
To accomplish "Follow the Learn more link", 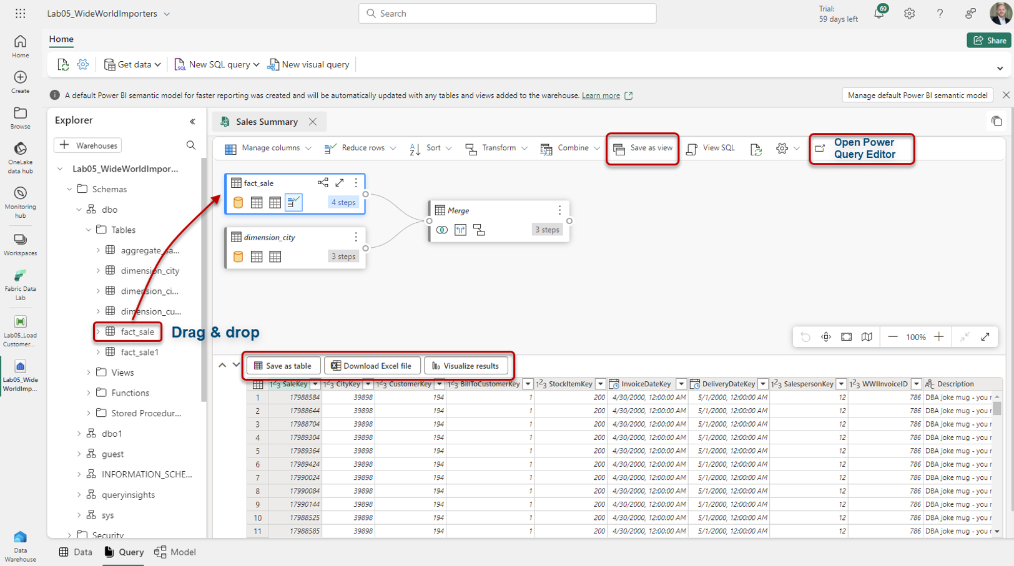I will 601,95.
